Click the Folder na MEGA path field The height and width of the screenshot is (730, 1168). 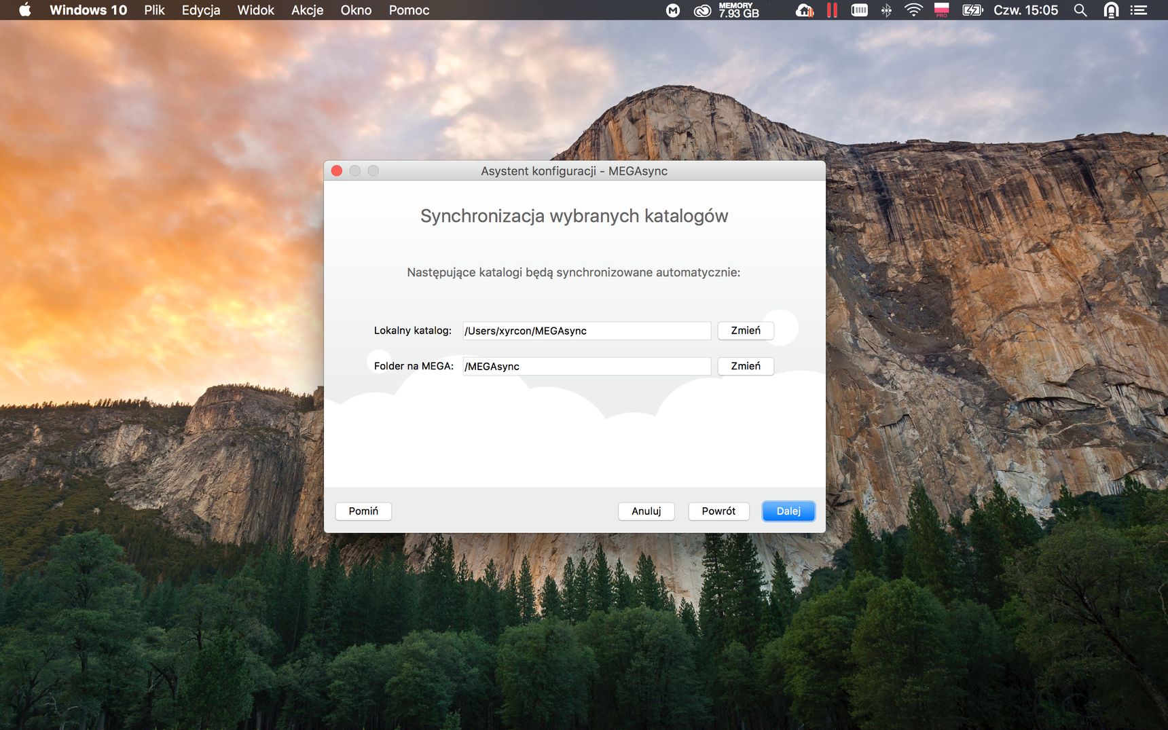pyautogui.click(x=587, y=366)
